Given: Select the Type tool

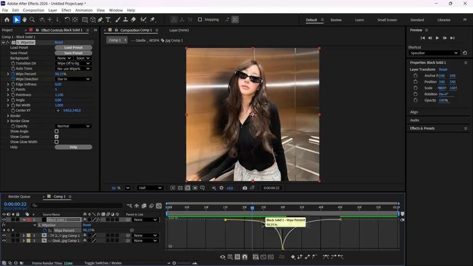Looking at the screenshot, I should (108, 20).
